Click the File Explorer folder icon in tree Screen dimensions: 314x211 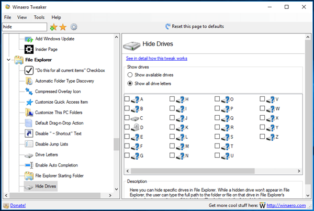tap(19, 60)
